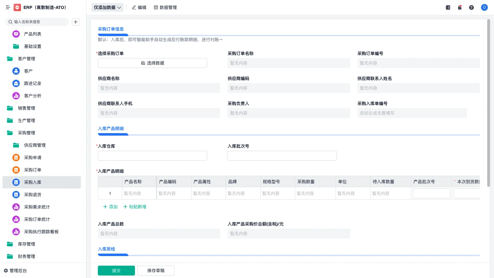The height and width of the screenshot is (278, 494).
Task: Select the 采购退货 icon in sidebar
Action: pyautogui.click(x=16, y=195)
